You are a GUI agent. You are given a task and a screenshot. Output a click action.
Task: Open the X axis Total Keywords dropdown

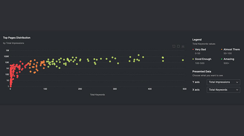223,90
